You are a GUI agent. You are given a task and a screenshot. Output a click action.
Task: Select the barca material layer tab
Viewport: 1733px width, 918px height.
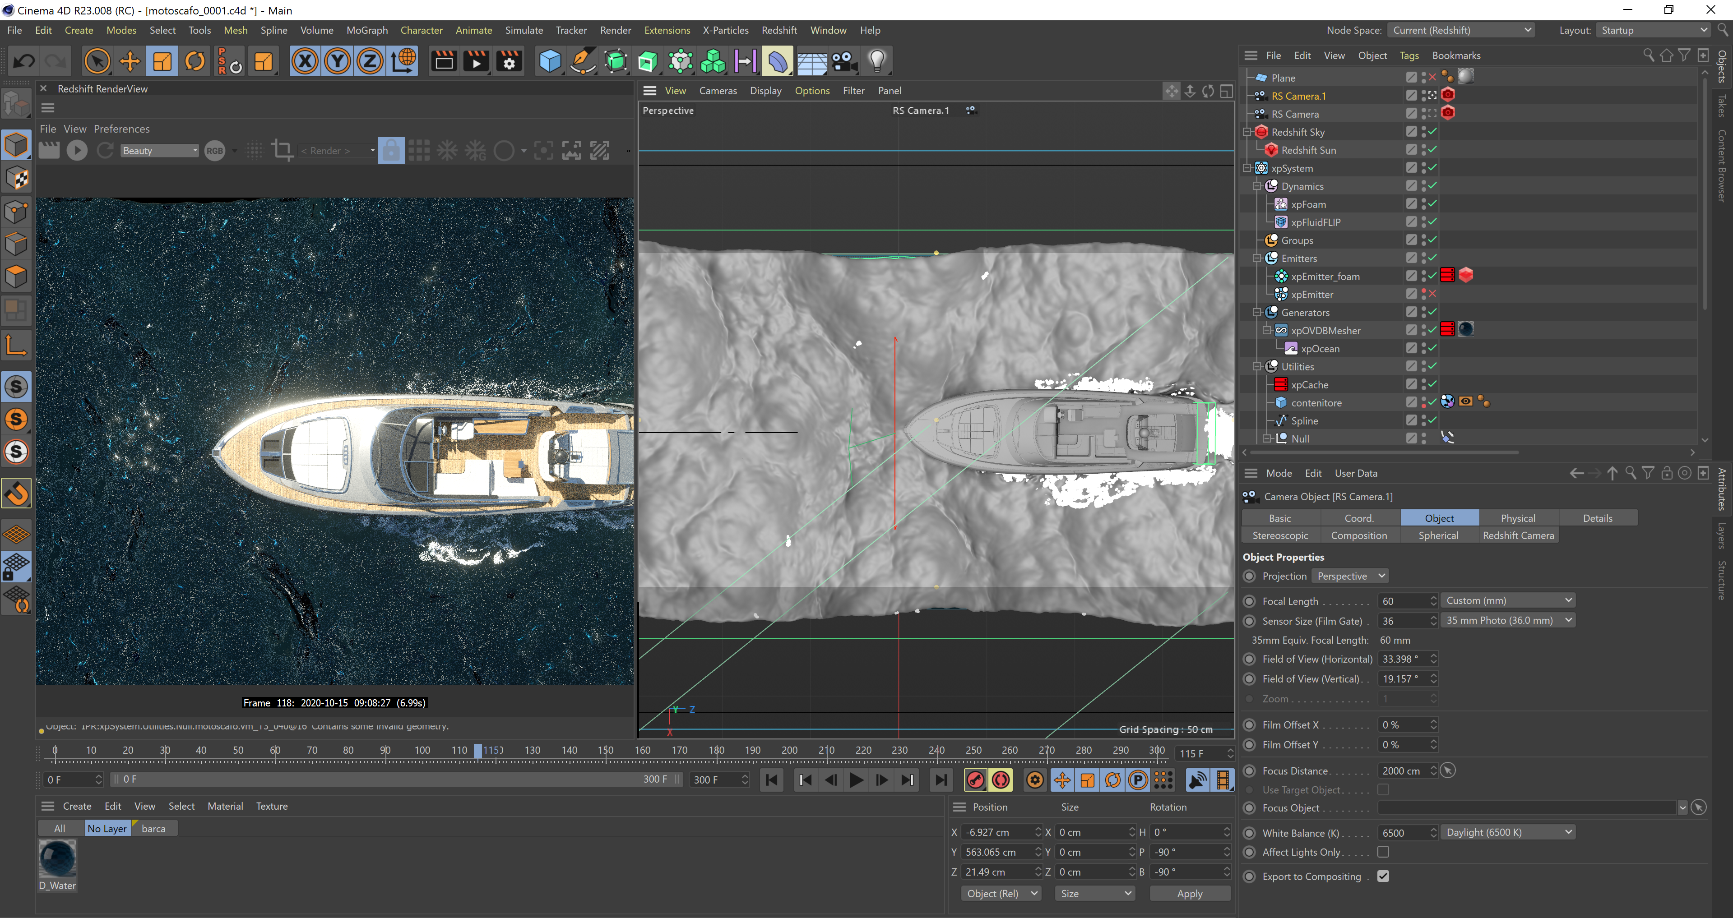[153, 829]
